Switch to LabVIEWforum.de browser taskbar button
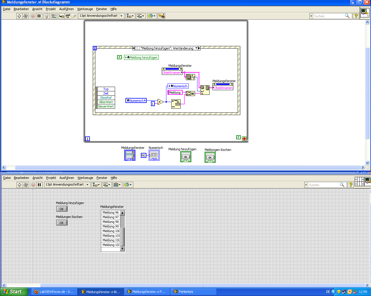 click(54, 292)
